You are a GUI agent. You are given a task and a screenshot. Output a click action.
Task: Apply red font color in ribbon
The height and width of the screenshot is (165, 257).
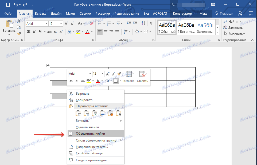[x=87, y=32]
